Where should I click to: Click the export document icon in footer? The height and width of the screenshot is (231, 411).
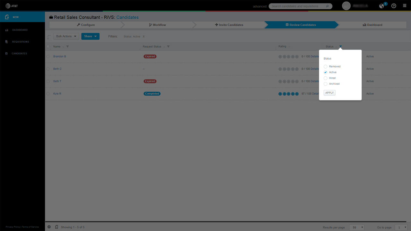pyautogui.click(x=57, y=227)
